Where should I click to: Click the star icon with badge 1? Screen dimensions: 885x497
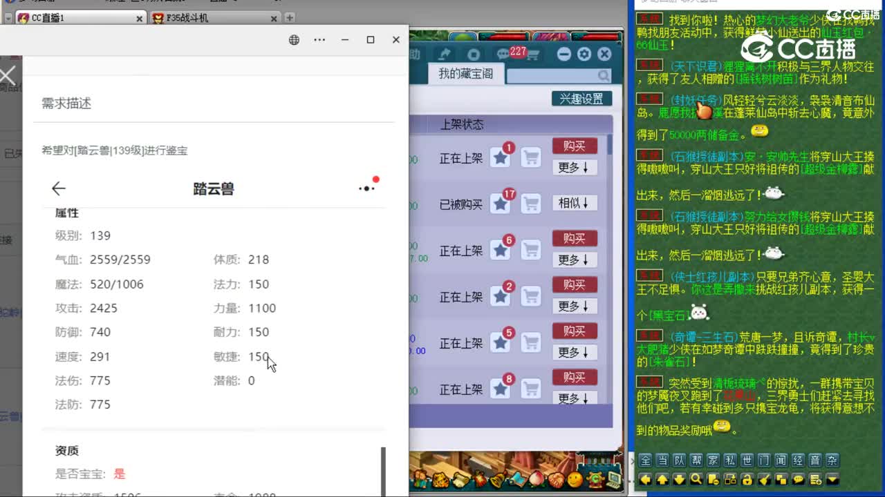coord(501,158)
